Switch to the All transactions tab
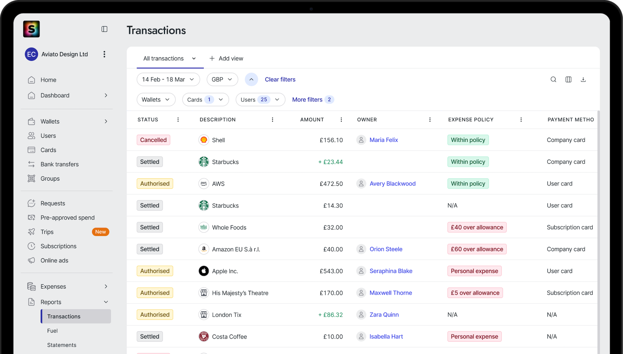Viewport: 623px width, 354px height. 164,58
